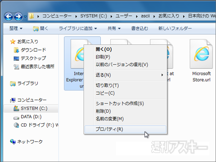Select ネットワーク in the navigation pane
This screenshot has height=162, width=216.
(30, 141)
